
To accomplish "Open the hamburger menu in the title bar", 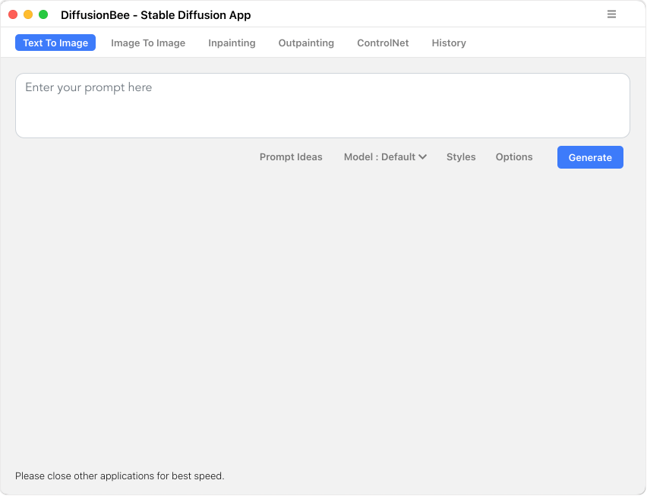I will tap(611, 14).
